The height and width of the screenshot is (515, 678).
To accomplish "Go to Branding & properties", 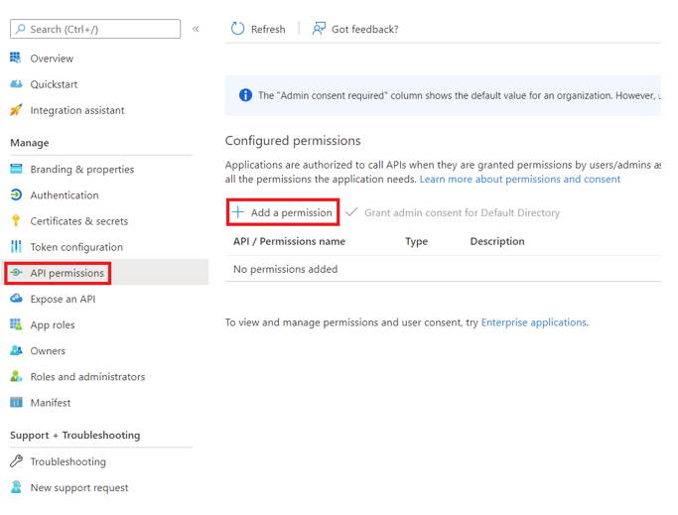I will [x=82, y=169].
